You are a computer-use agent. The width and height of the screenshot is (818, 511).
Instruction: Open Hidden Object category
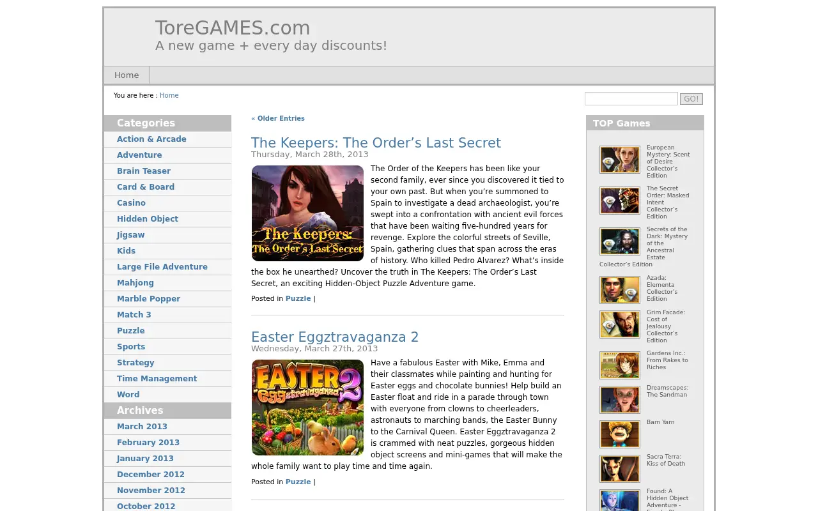(x=167, y=219)
